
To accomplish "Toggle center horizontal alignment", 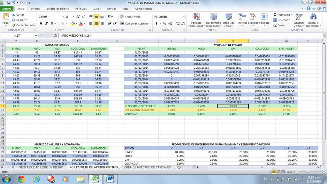I will (x=96, y=24).
